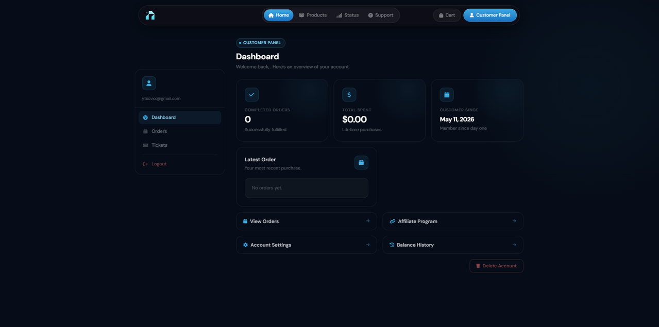This screenshot has width=659, height=327.
Task: Open Orders in the sidebar
Action: coord(180,131)
